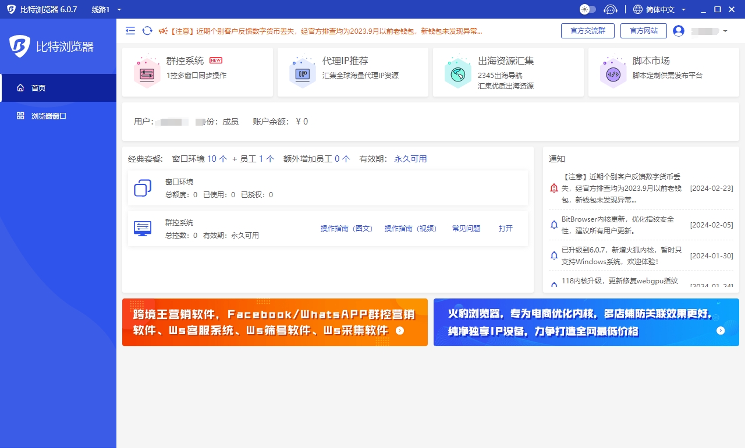Screen dimensions: 745x448
Task: Click the red alert bell notification icon
Action: [554, 189]
